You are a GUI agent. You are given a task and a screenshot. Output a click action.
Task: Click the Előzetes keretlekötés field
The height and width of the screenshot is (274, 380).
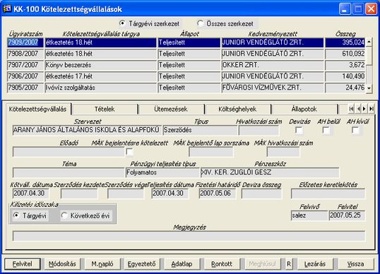(328, 193)
